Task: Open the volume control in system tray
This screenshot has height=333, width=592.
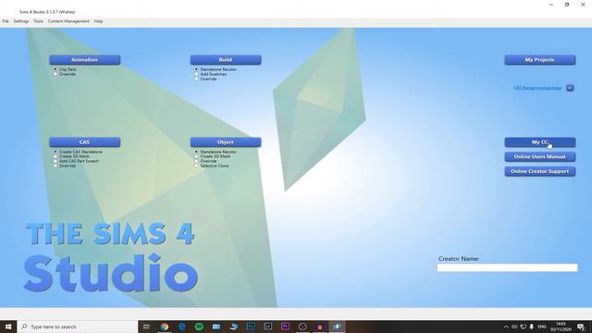Action: click(514, 327)
